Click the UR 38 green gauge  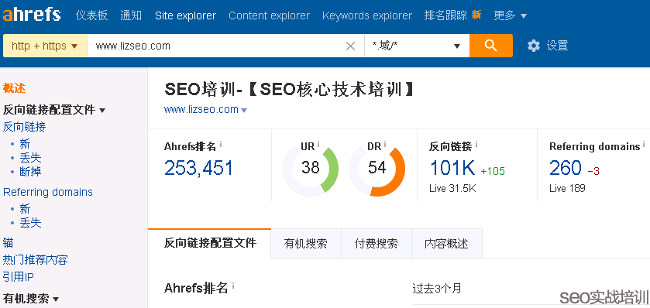pos(311,169)
